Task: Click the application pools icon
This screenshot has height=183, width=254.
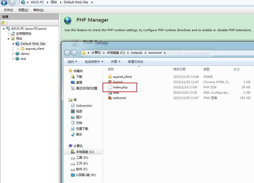Action: [x=13, y=34]
